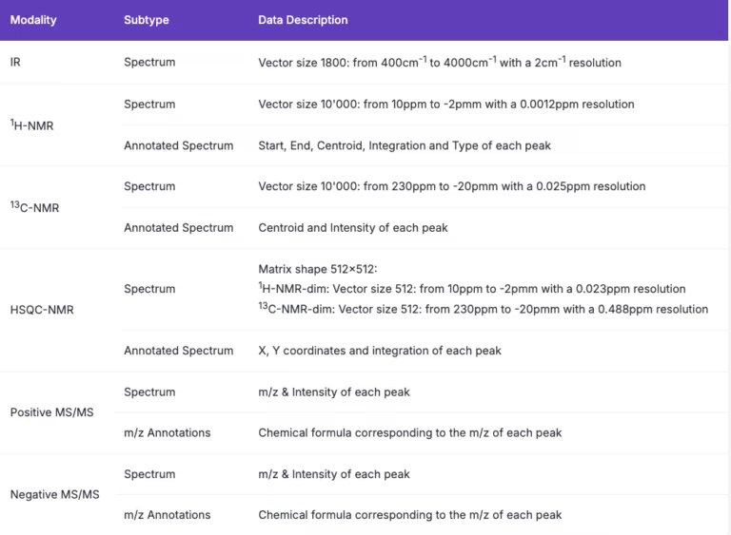Select 'Centroid and Intensity of each peak' text
731x535 pixels.
[x=353, y=228]
